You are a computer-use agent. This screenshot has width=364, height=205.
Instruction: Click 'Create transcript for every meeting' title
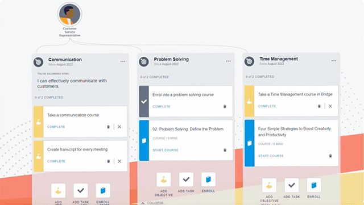77,149
